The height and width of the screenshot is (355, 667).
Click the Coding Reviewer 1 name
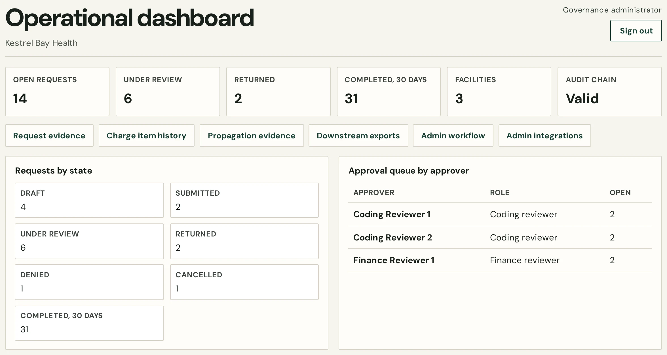[392, 214]
